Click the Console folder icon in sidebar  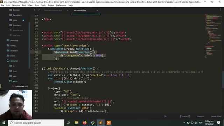(x=10, y=10)
